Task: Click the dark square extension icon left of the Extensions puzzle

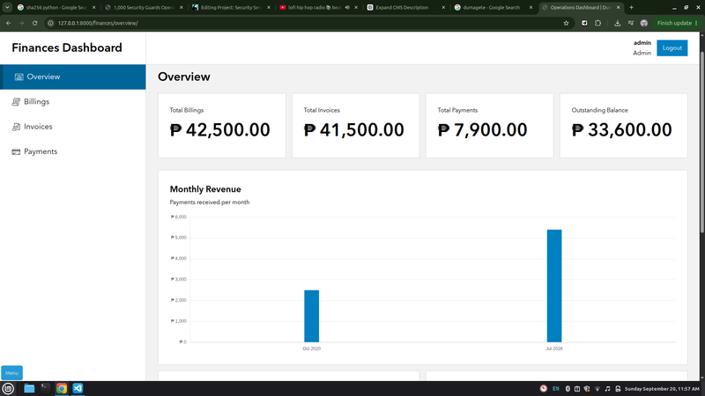Action: point(584,23)
